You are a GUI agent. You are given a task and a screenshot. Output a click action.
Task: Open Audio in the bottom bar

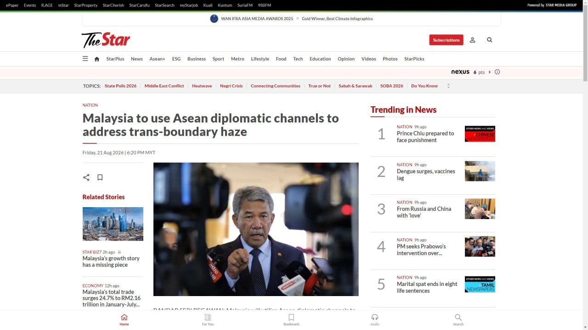click(375, 319)
